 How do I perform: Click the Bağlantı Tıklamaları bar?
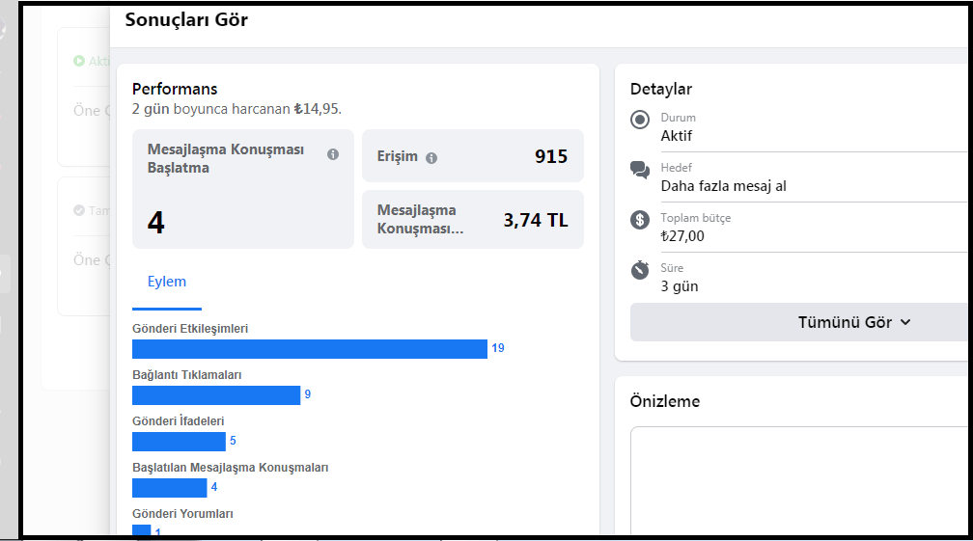tap(216, 395)
